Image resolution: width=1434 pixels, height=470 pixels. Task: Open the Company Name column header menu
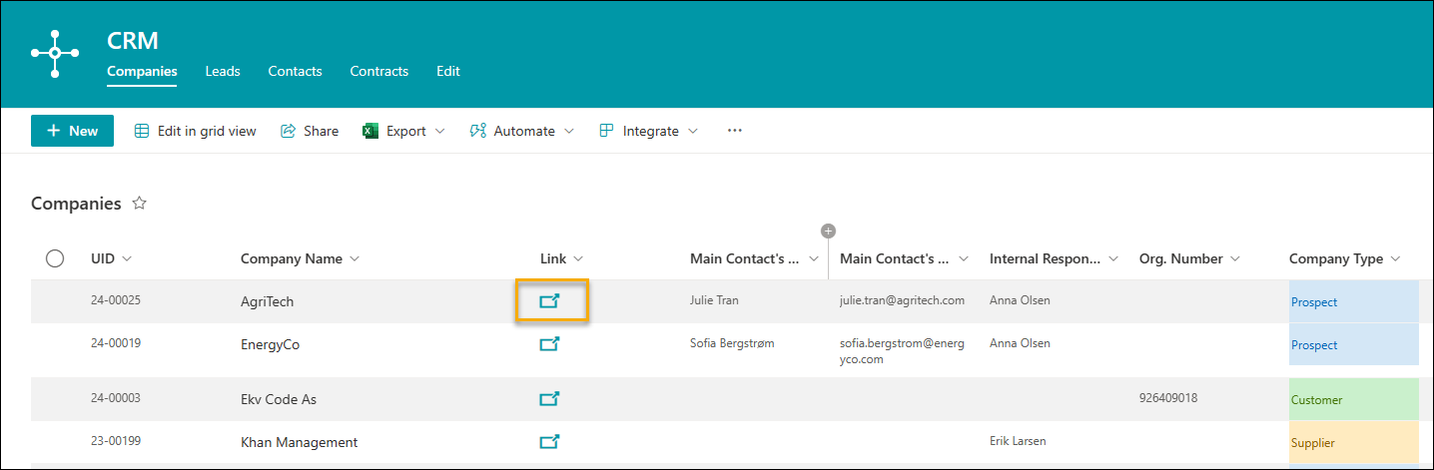tap(301, 258)
